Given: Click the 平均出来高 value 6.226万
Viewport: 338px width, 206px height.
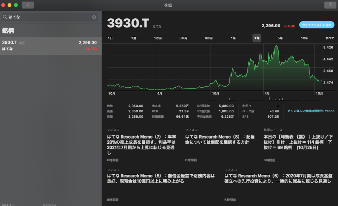Looking at the screenshot, I should coord(228,116).
